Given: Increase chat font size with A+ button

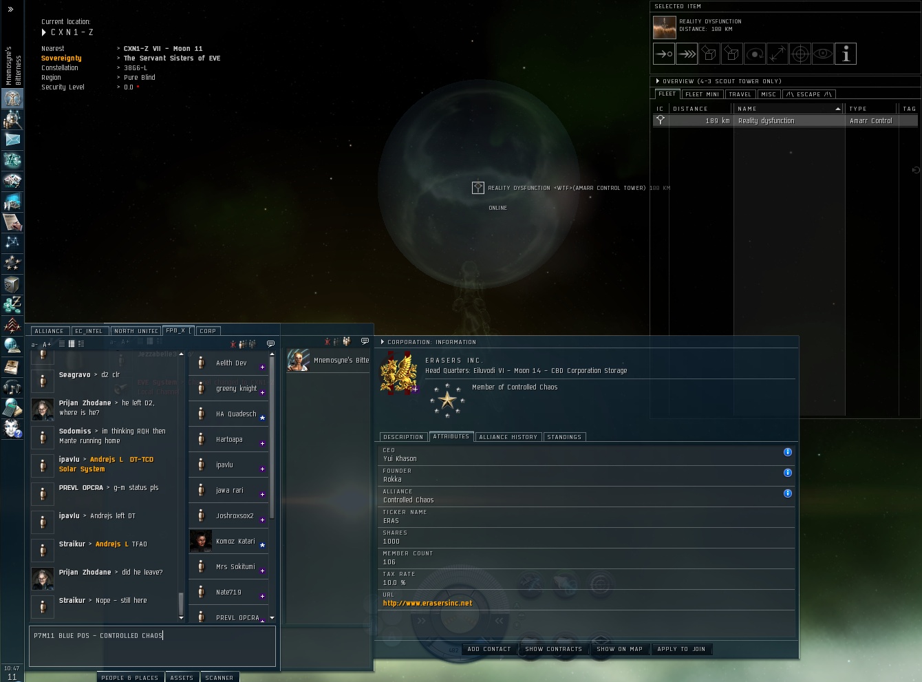Looking at the screenshot, I should (47, 344).
